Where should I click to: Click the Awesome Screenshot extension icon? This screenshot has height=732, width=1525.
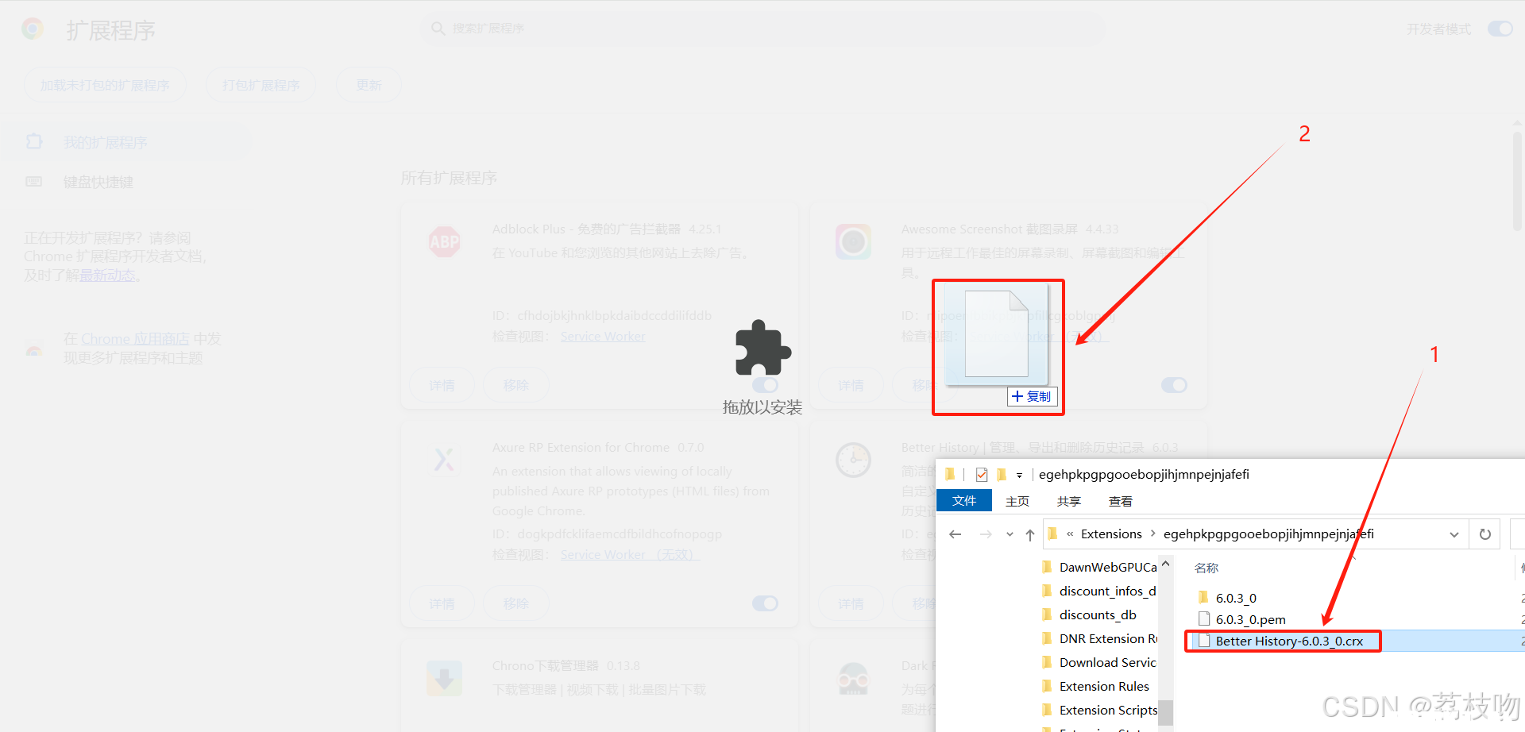853,242
